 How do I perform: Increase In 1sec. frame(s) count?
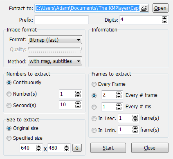point(135,117)
